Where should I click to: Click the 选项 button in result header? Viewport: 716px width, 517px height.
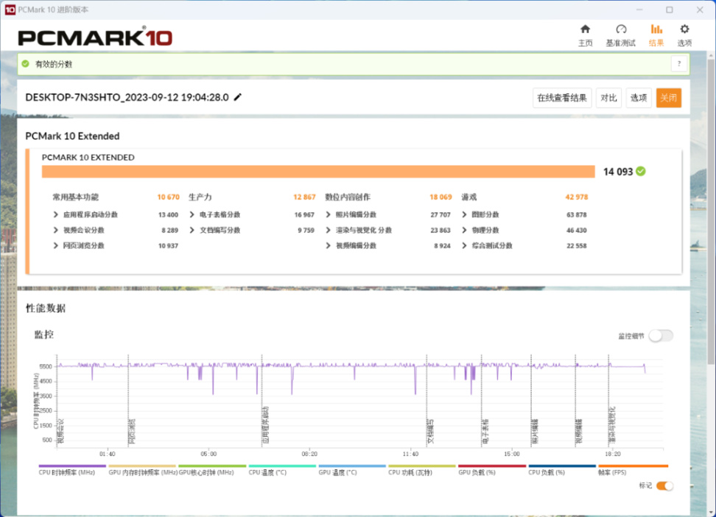[639, 98]
